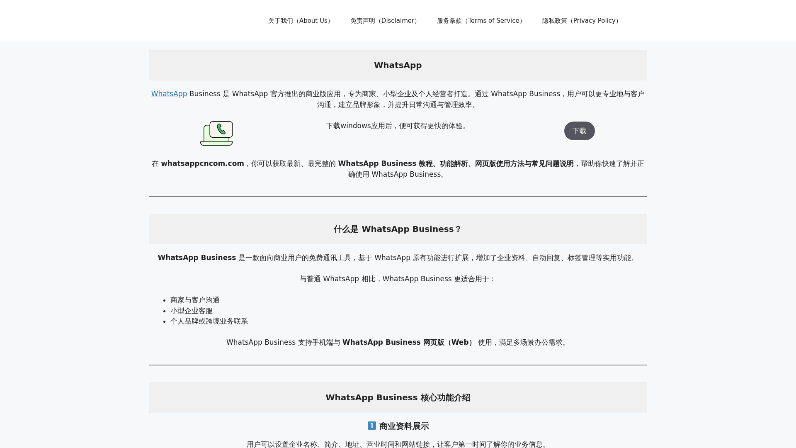Click the WhatsApp Business 核心功能介绍 heading
Image resolution: width=796 pixels, height=448 pixels.
(398, 397)
